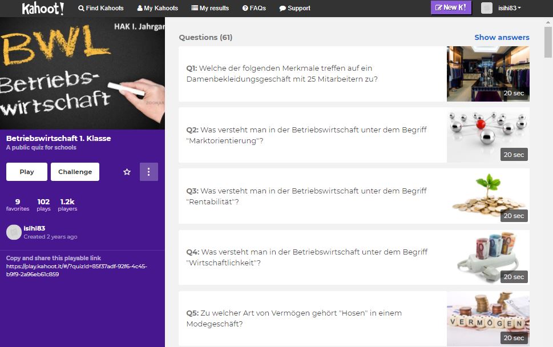Click the 9 favorites count

pyautogui.click(x=18, y=204)
